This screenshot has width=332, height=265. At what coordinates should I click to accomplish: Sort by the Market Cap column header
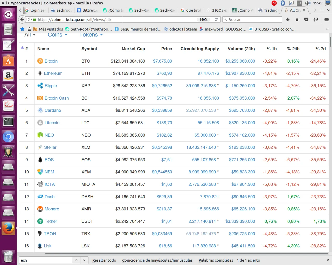point(133,49)
